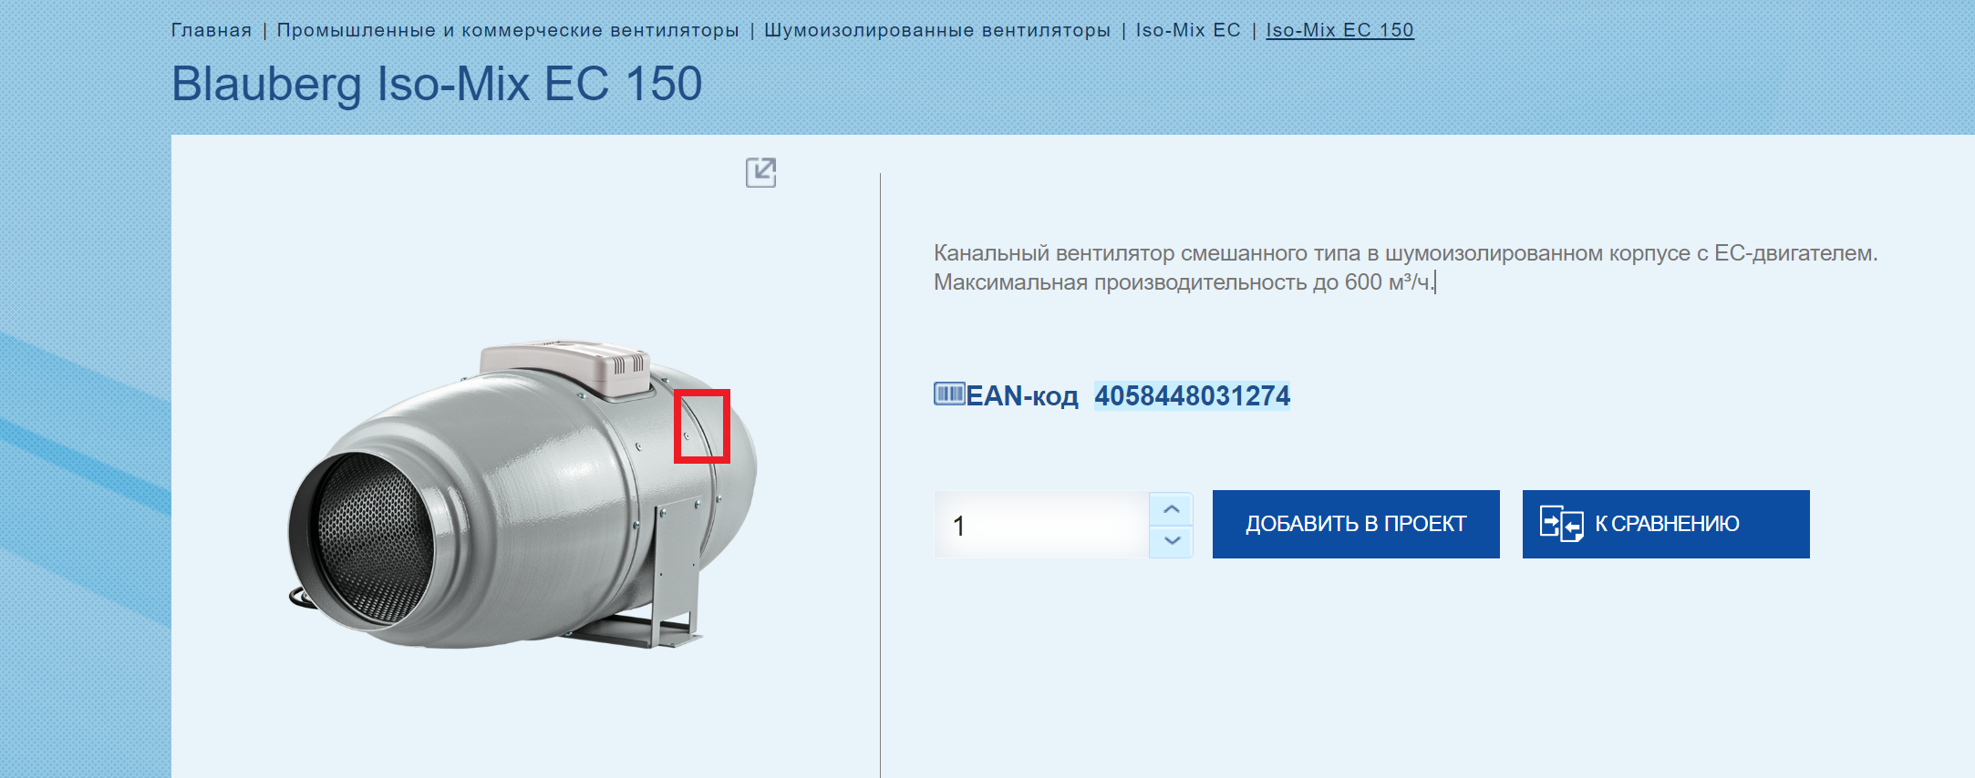Click the red square marker on the fan
Viewport: 1975px width, 778px height.
702,426
